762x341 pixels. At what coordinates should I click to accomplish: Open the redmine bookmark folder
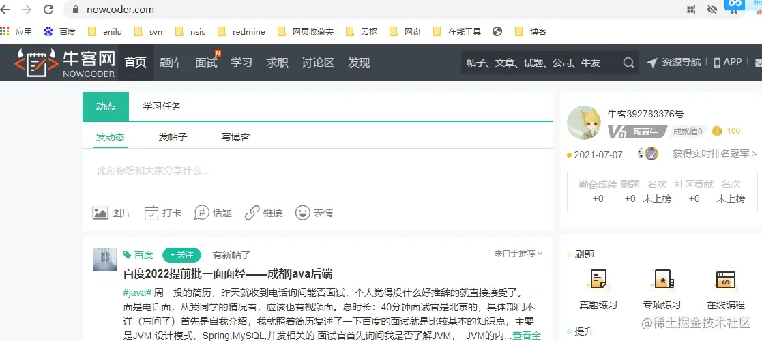coord(241,31)
